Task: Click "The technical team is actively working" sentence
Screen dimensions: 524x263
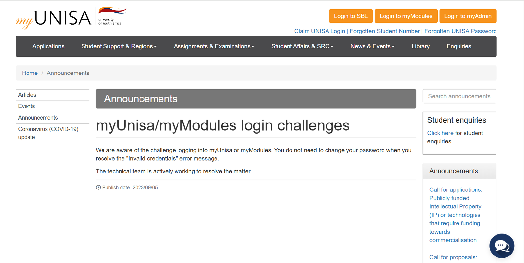Action: (174, 171)
